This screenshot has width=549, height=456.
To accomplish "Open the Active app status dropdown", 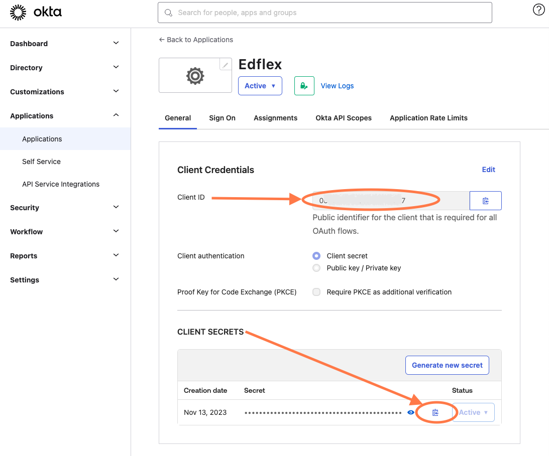I will point(260,86).
